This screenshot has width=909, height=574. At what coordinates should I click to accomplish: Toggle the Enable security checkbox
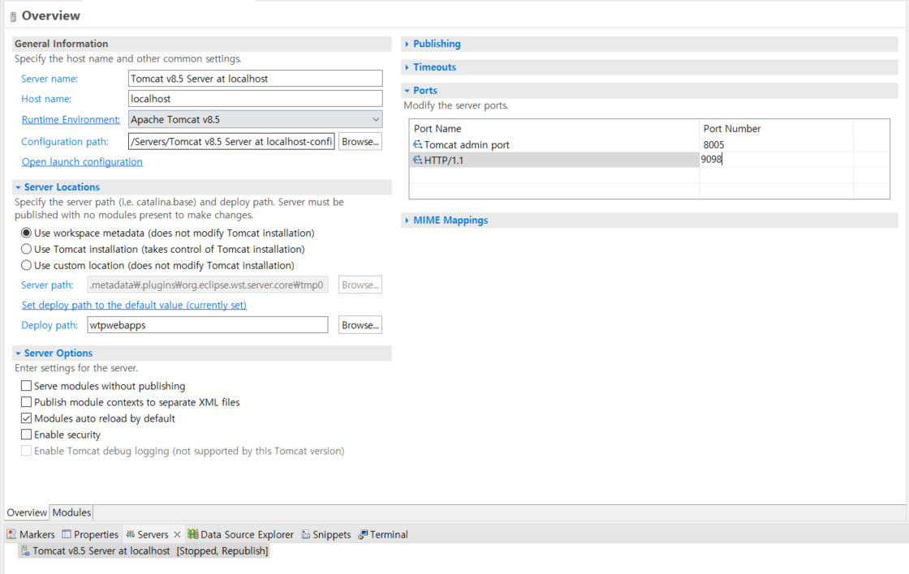pos(26,435)
